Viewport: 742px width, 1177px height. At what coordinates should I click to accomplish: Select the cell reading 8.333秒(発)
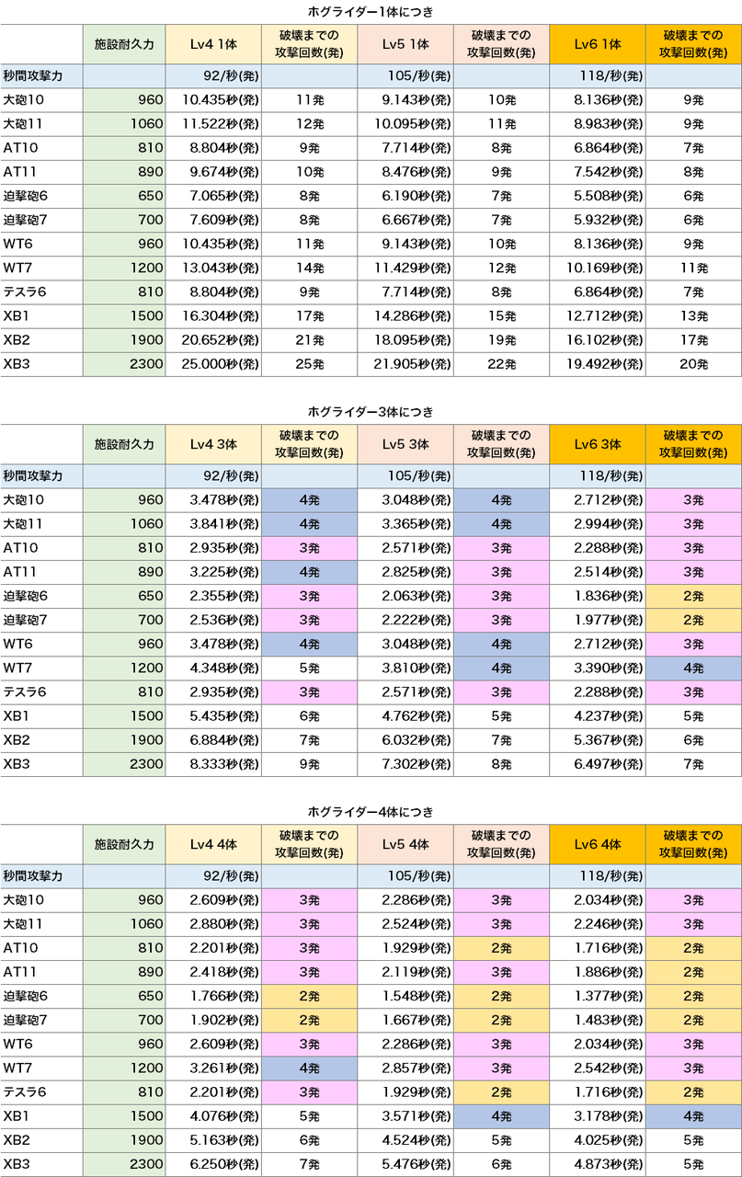click(x=214, y=764)
